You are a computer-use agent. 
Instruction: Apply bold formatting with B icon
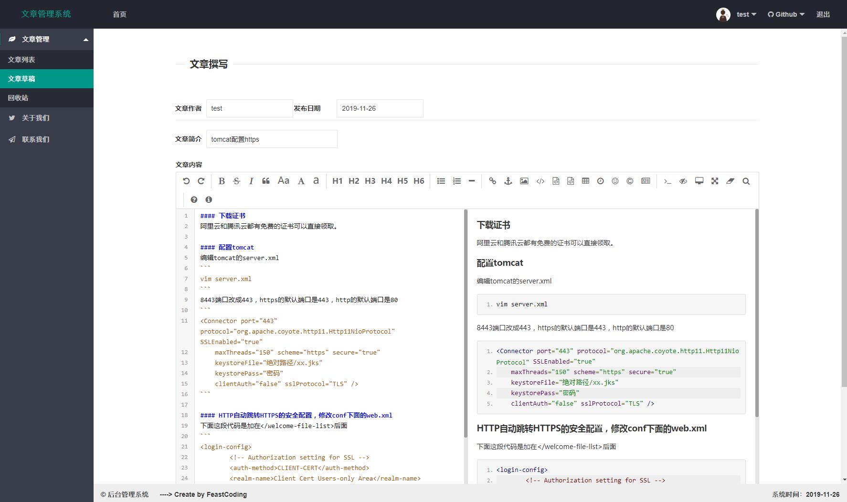pyautogui.click(x=222, y=181)
